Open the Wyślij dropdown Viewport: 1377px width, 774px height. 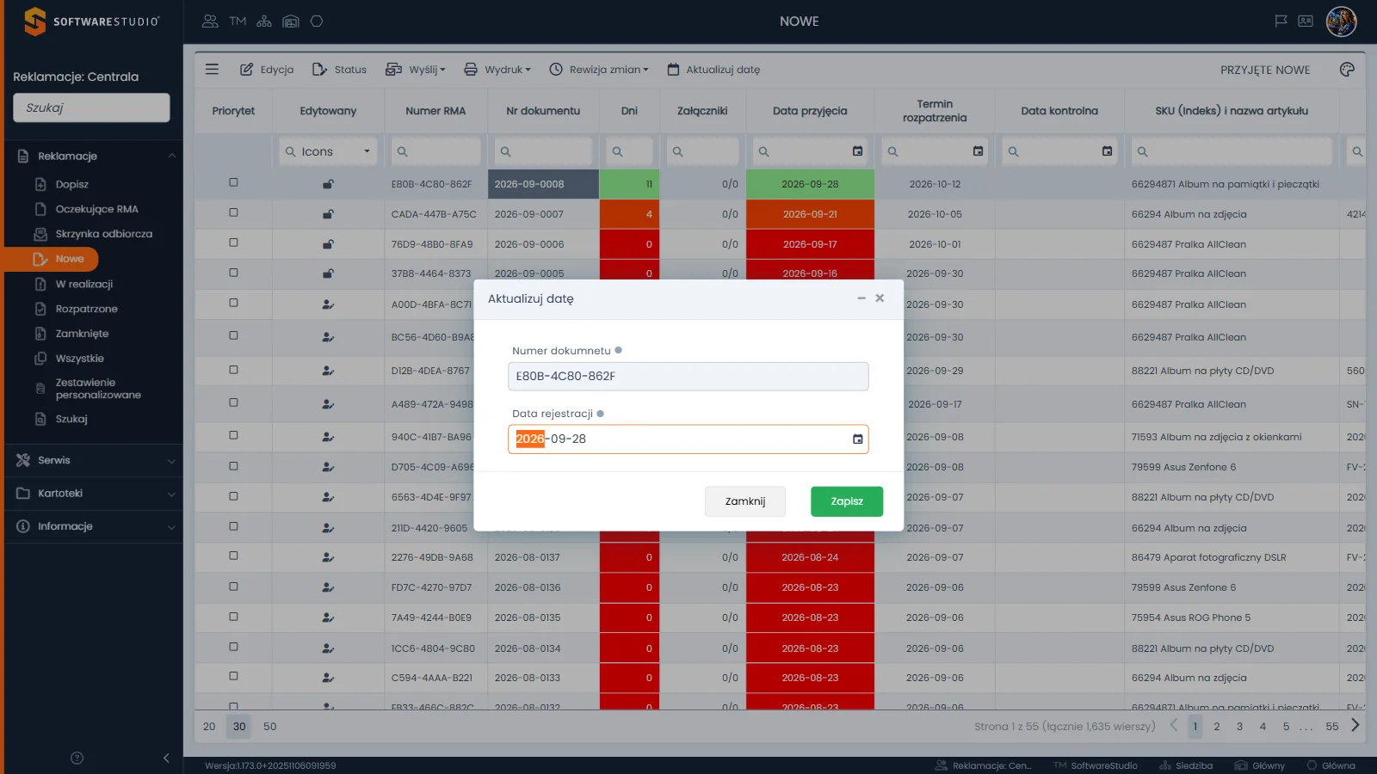(x=416, y=70)
